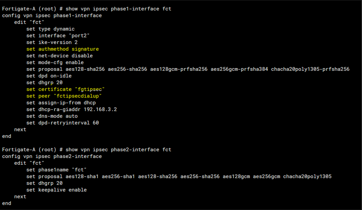The height and width of the screenshot is (210, 362).
Task: Click the 'set dpd on-idle' line
Action: 49,76
